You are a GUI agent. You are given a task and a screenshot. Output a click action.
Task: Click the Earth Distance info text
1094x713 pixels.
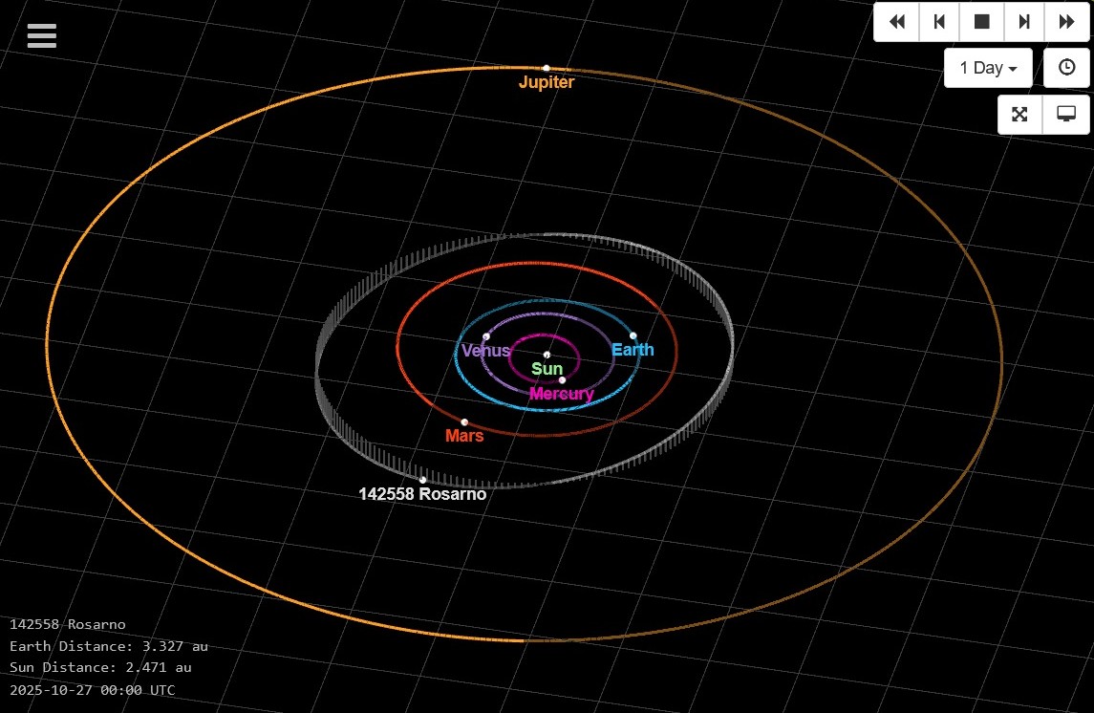[109, 645]
